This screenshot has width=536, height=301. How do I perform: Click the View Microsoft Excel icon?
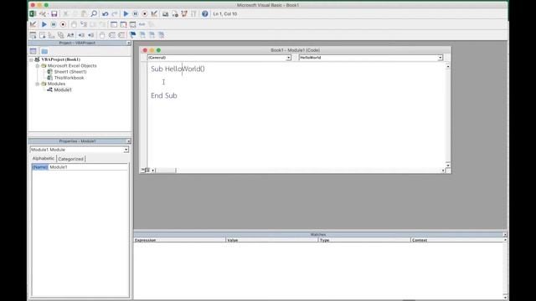(x=33, y=14)
